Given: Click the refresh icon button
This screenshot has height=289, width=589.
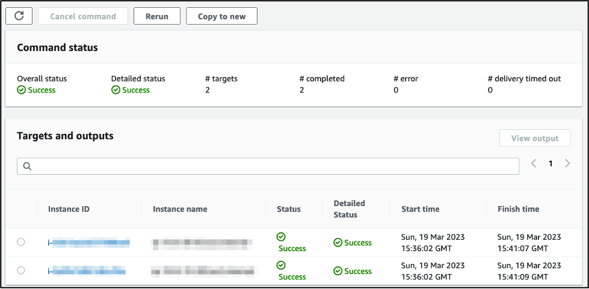Looking at the screenshot, I should [19, 16].
